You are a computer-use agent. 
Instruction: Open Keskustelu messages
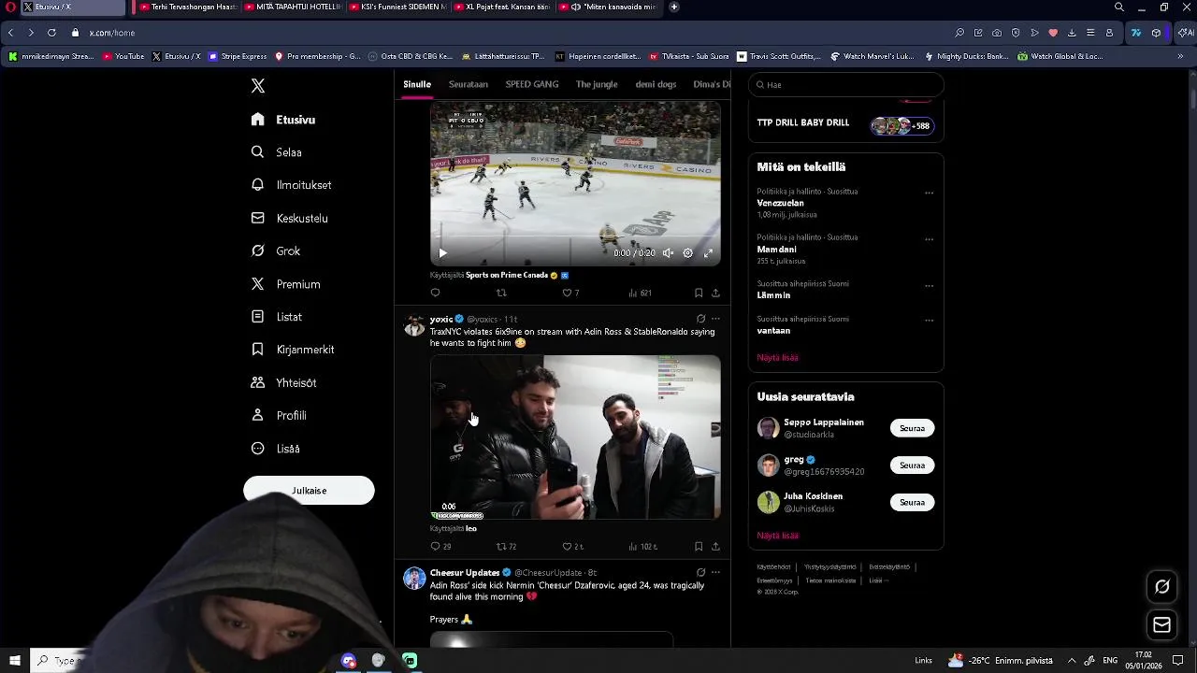click(x=290, y=218)
